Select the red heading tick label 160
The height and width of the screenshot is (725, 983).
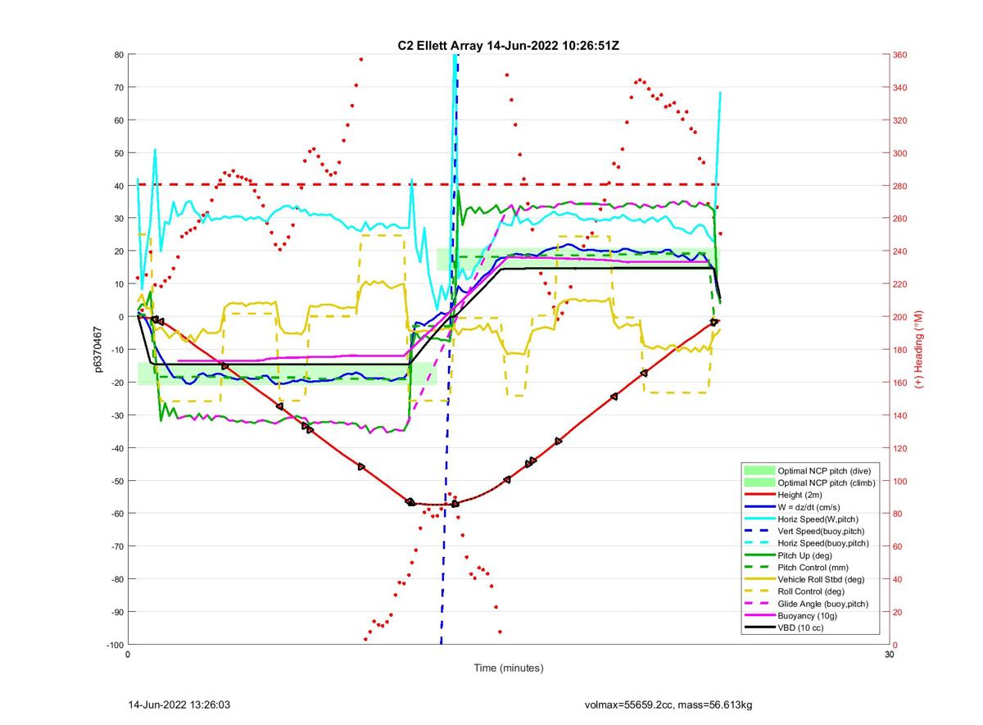899,383
